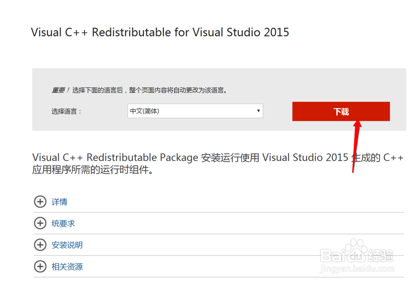This screenshot has width=417, height=283.
Task: Open the 安装说明 link
Action: 67,245
